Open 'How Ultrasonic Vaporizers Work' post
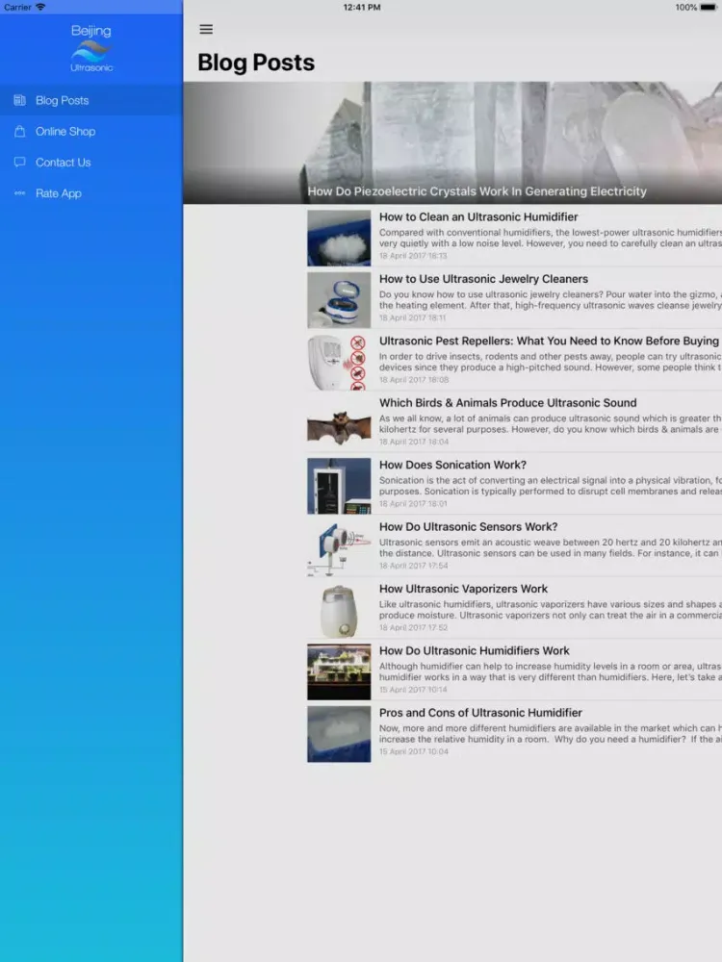The height and width of the screenshot is (962, 722). click(463, 589)
